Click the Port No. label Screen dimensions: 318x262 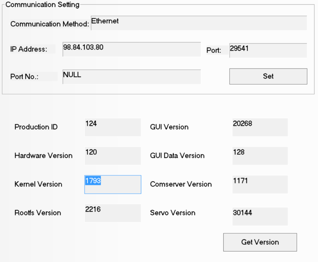click(x=24, y=77)
